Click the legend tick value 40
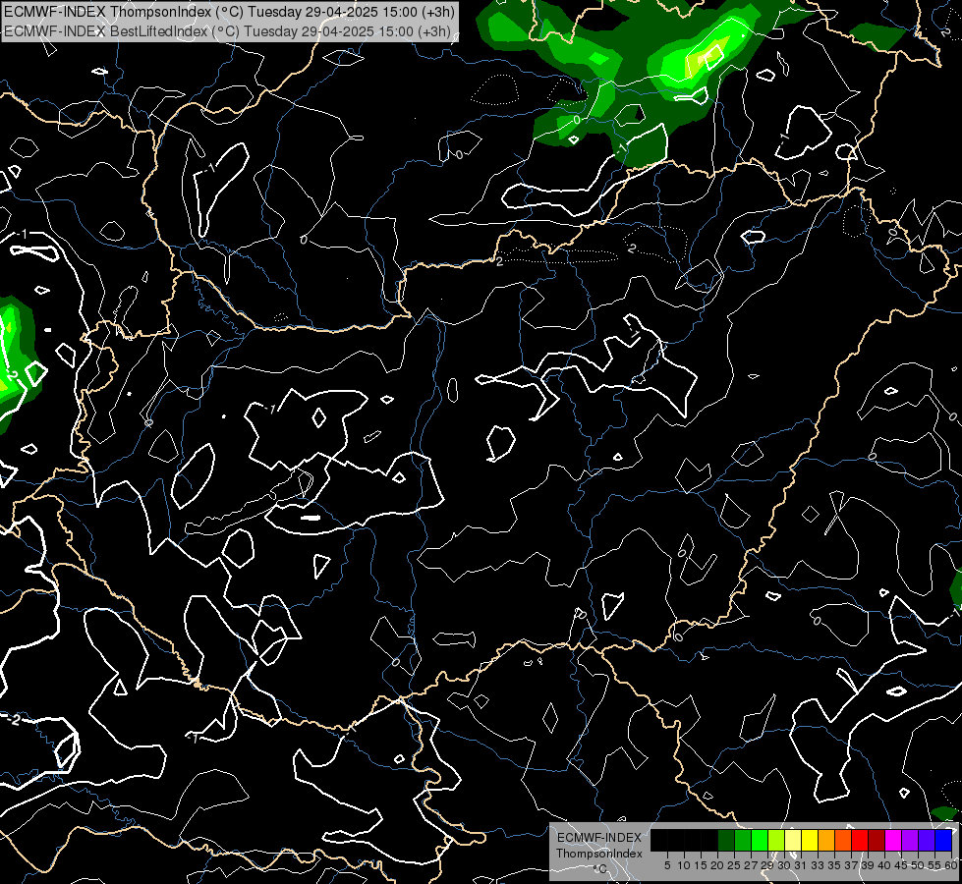Image resolution: width=962 pixels, height=884 pixels. 884,865
